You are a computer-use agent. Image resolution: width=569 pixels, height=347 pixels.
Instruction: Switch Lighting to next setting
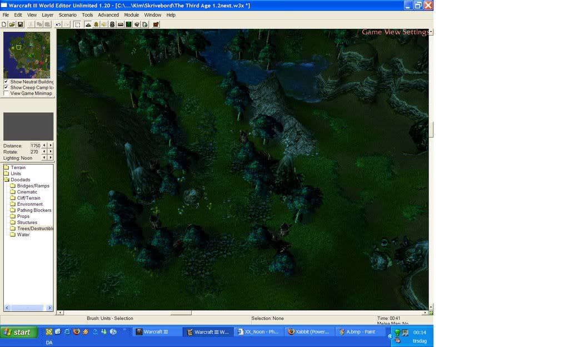[x=51, y=157]
